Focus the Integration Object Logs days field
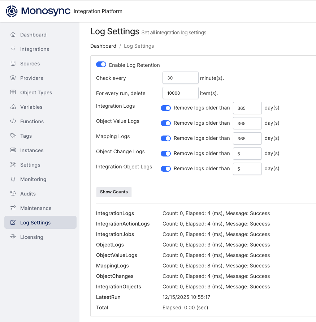This screenshot has height=322, width=316. click(x=247, y=169)
